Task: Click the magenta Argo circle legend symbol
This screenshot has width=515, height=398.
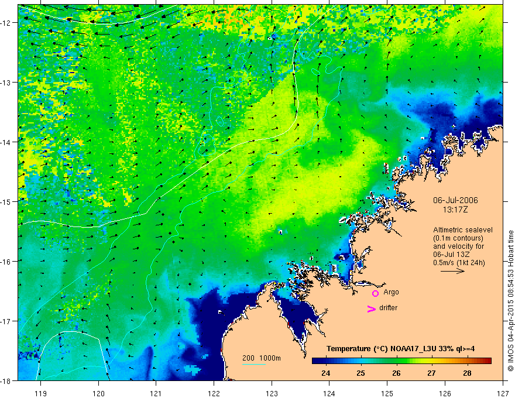Action: 375,293
